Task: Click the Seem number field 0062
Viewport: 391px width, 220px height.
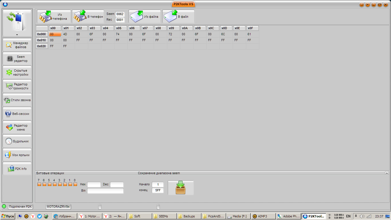Action: [120, 14]
